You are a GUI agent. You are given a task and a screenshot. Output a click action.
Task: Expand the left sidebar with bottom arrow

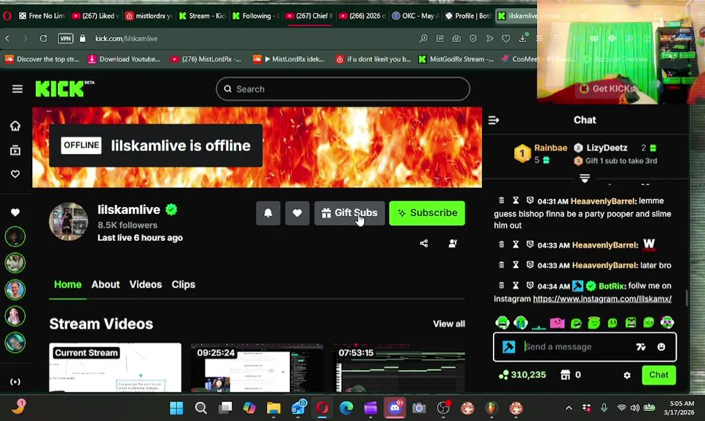pyautogui.click(x=15, y=382)
